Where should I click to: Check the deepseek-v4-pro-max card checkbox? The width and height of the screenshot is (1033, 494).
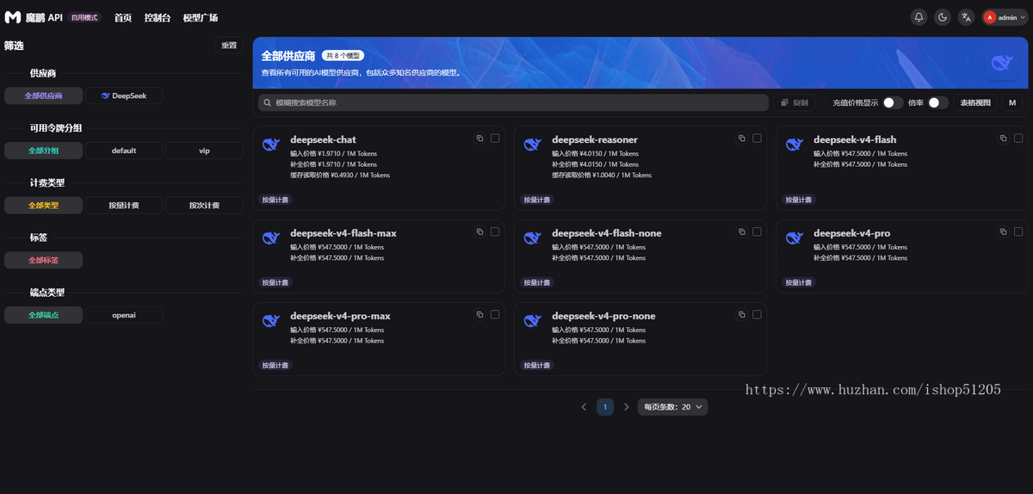[x=495, y=315]
